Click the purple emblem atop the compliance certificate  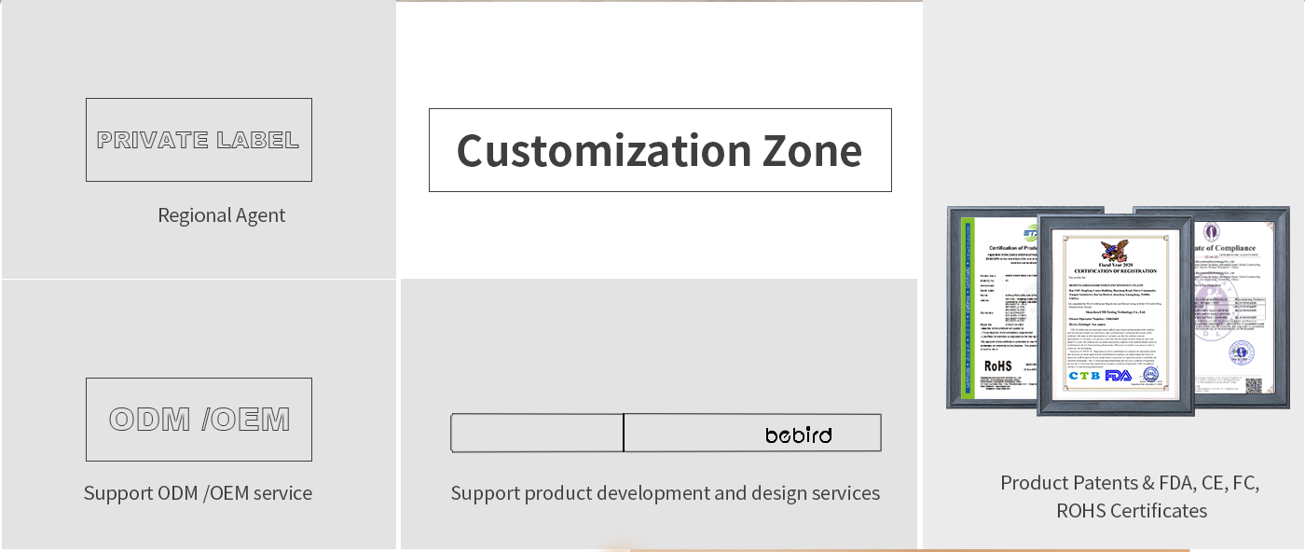point(1212,230)
